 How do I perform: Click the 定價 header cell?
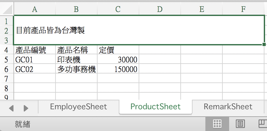118,50
